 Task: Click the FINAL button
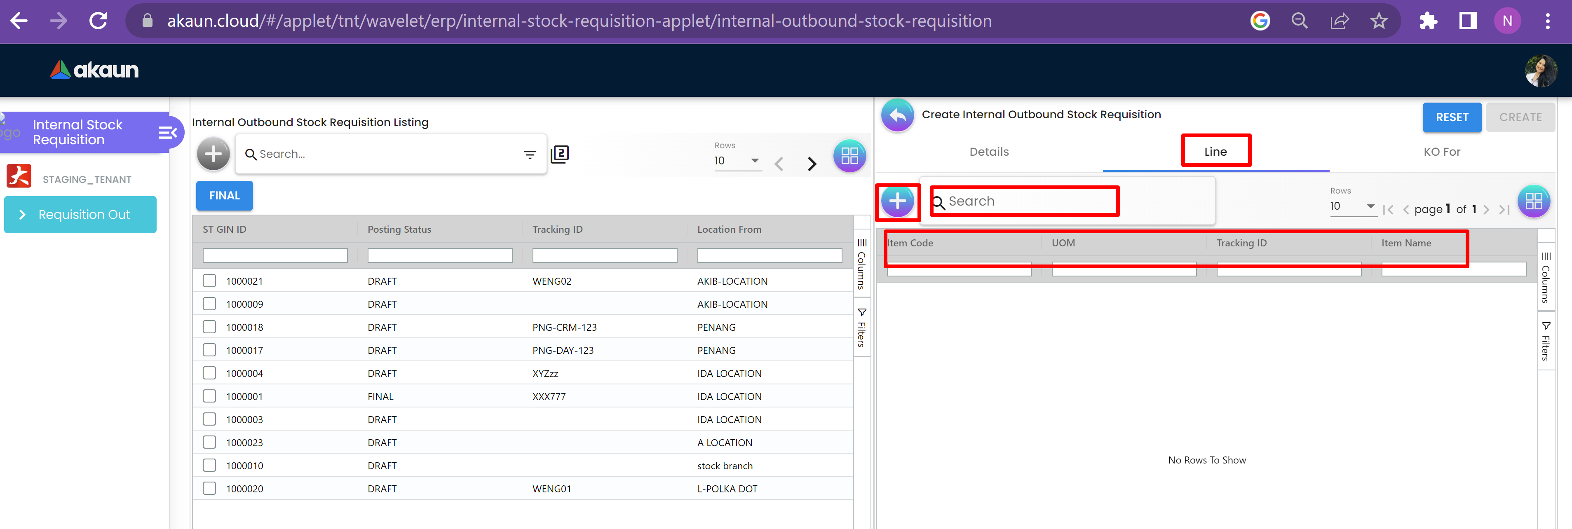(x=224, y=196)
